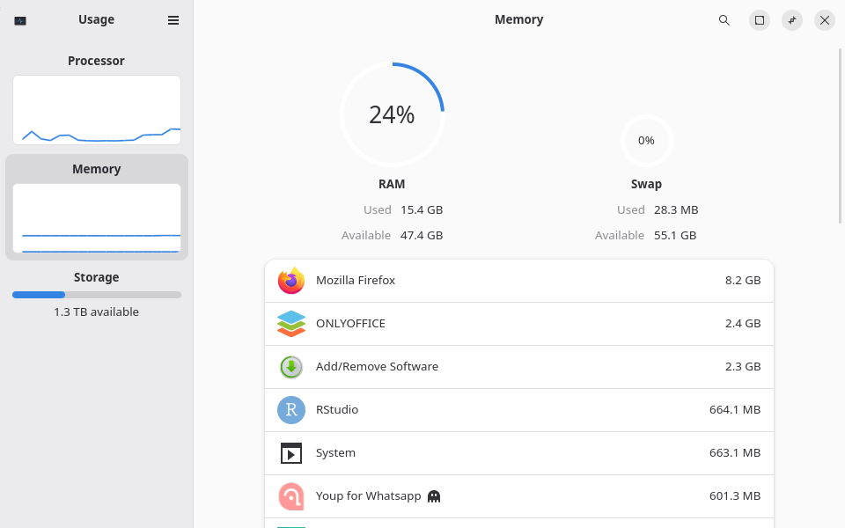845x528 pixels.
Task: Open the search icon in the header bar
Action: click(724, 19)
